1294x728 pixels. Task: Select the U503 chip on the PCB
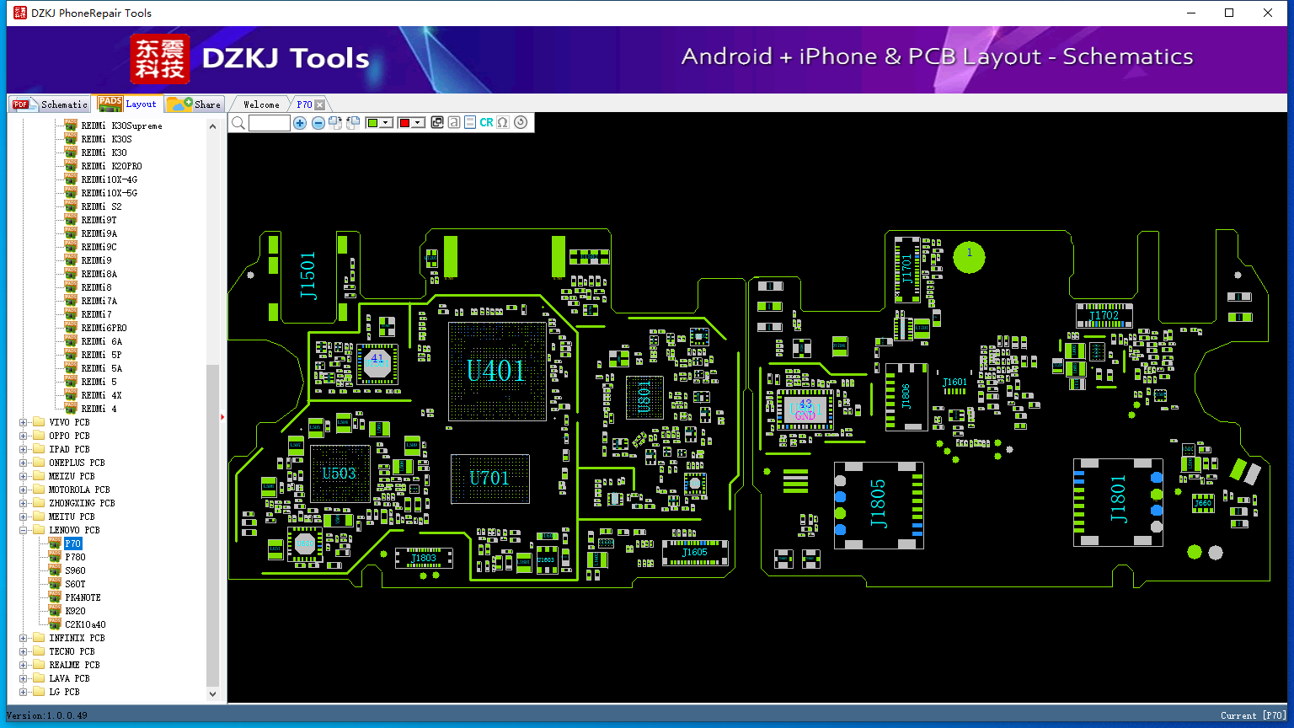(340, 474)
